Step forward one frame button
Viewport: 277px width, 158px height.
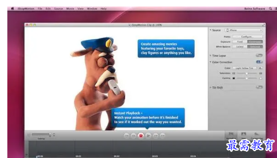point(156,136)
